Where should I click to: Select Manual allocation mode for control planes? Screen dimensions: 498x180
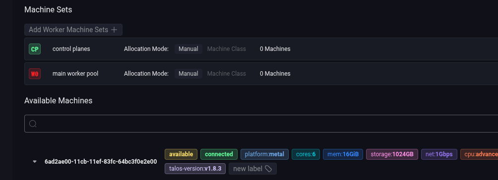click(188, 49)
